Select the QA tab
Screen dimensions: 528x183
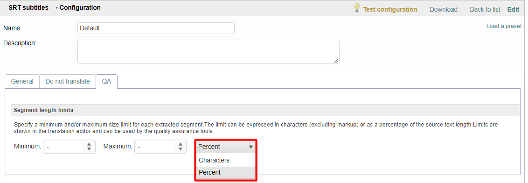click(x=106, y=81)
